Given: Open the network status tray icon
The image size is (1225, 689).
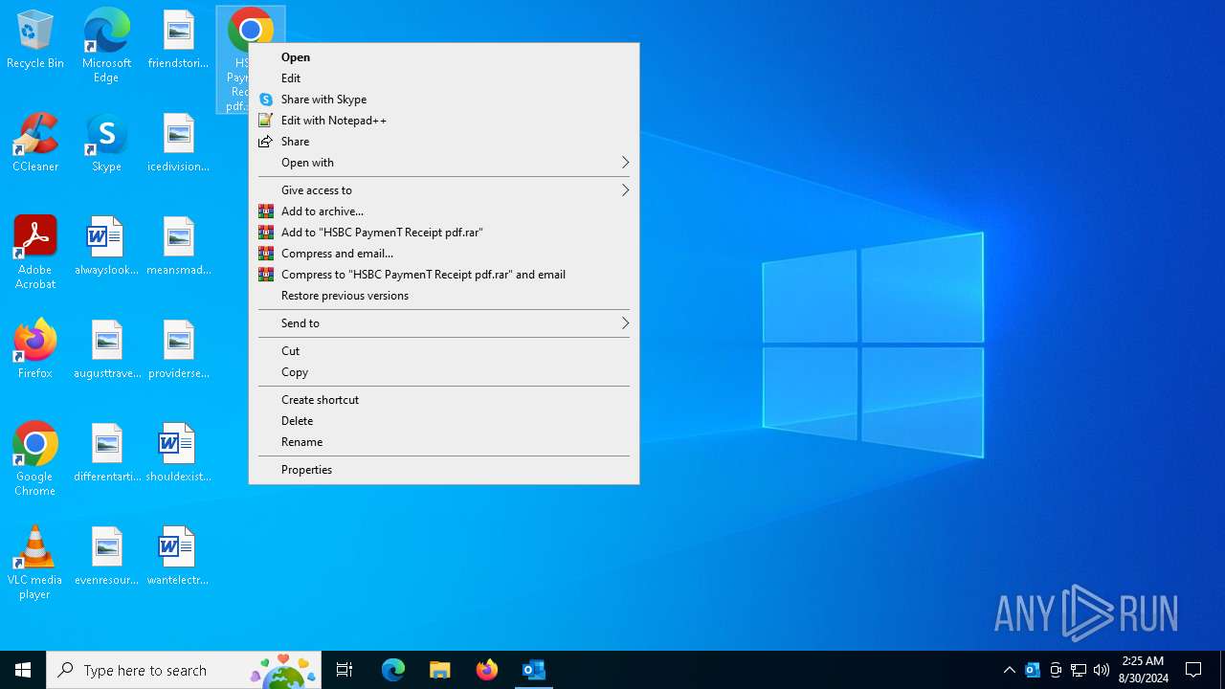Looking at the screenshot, I should pyautogui.click(x=1079, y=670).
